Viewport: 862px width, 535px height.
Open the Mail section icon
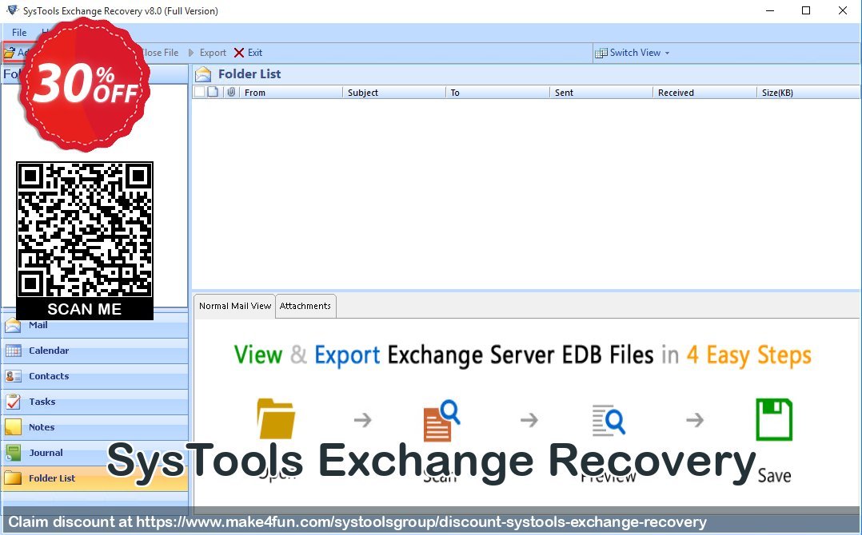coord(13,325)
